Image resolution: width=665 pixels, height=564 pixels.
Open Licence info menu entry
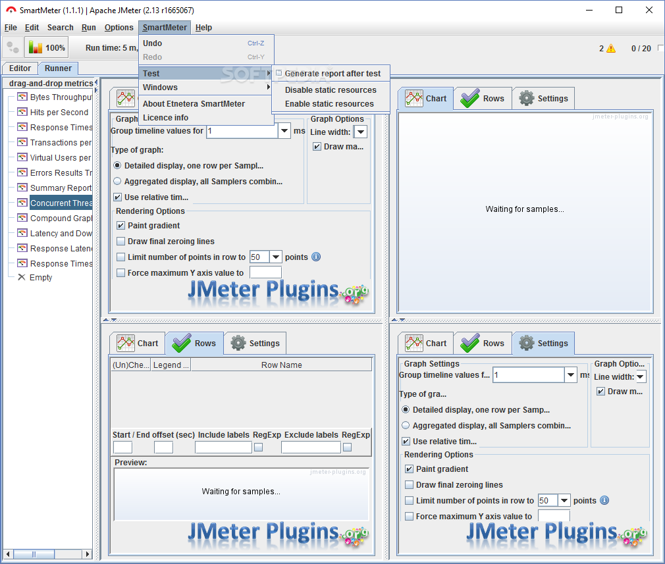click(206, 118)
